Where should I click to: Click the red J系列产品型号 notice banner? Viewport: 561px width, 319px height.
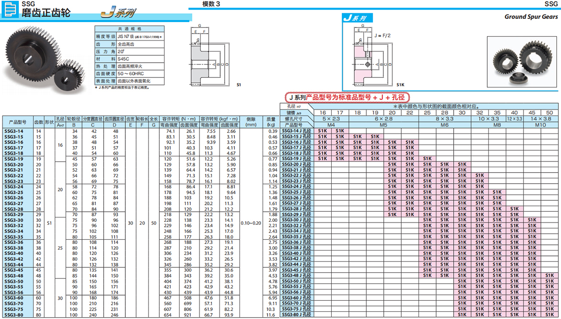347,97
